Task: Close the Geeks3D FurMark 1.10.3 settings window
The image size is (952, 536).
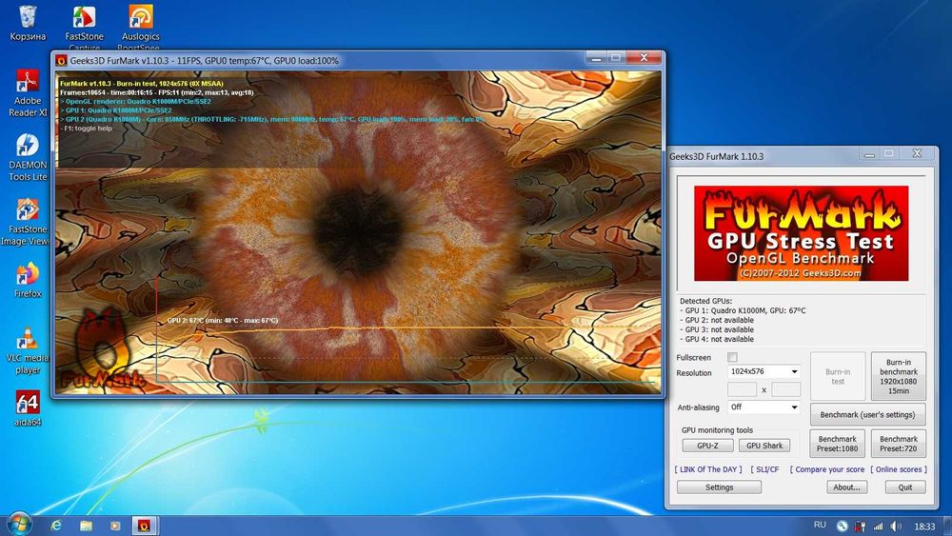Action: point(917,153)
